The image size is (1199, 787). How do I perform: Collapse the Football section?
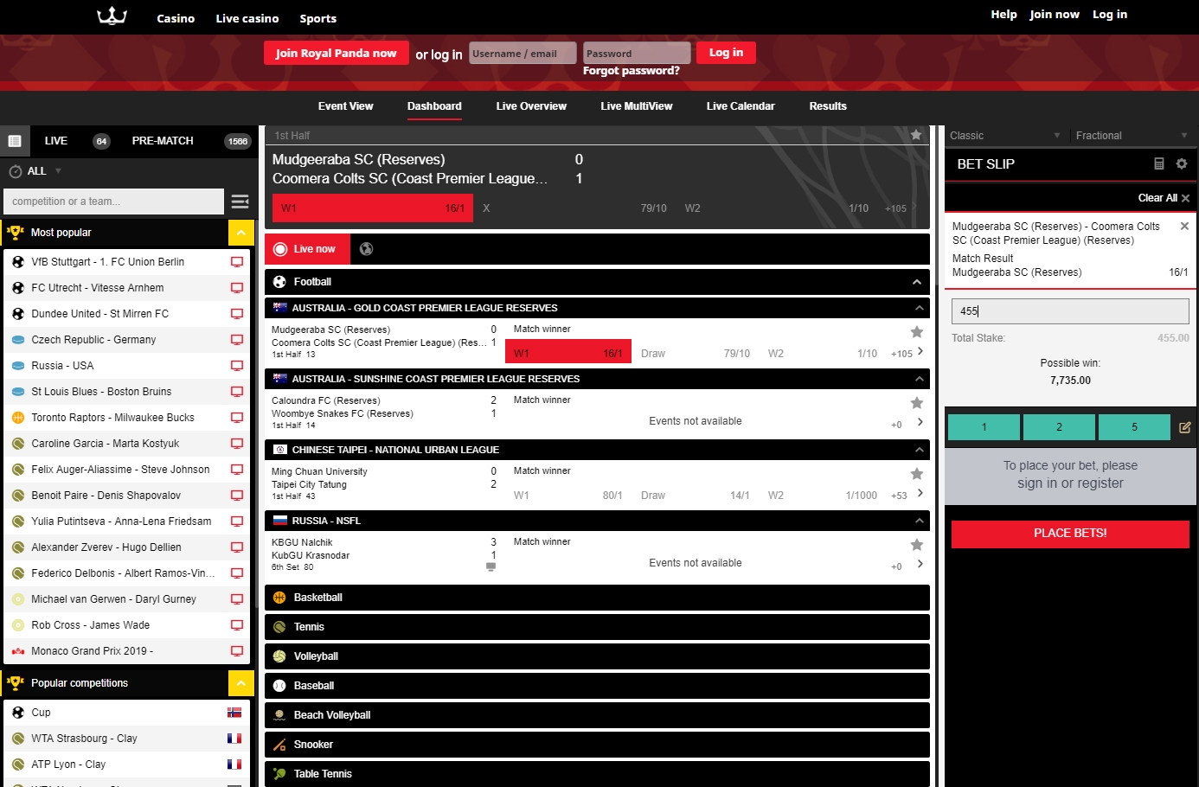click(x=916, y=282)
